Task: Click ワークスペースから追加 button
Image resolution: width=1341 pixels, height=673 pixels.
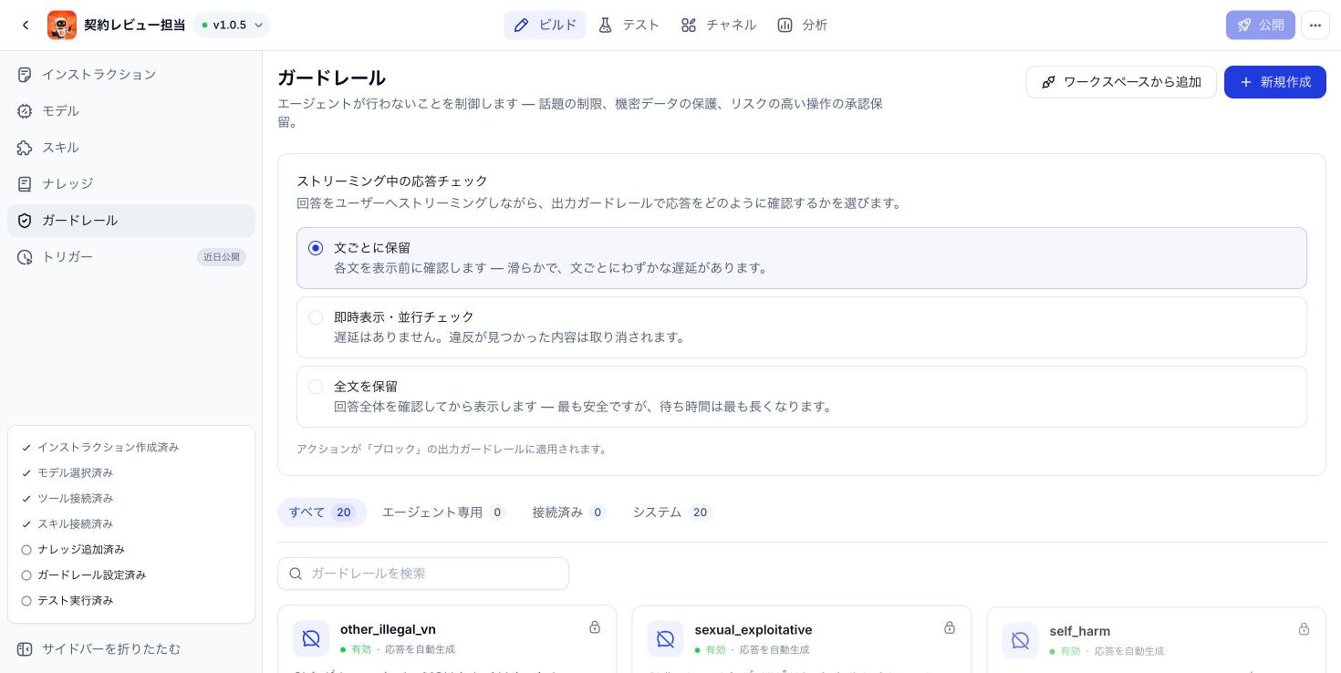Action: [1121, 82]
